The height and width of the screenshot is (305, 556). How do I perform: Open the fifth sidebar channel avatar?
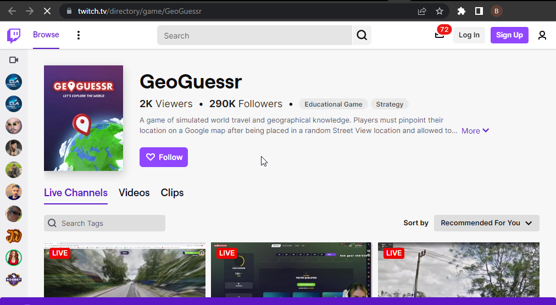click(14, 170)
